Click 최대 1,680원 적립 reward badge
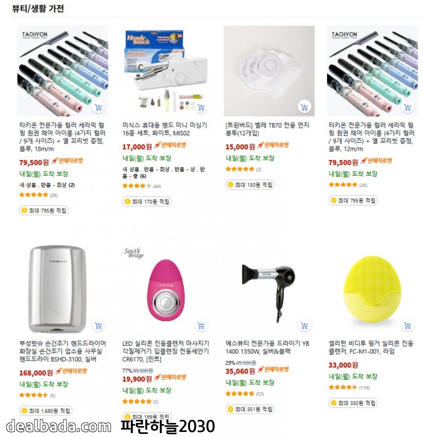The width and height of the screenshot is (423, 437). coord(46,411)
